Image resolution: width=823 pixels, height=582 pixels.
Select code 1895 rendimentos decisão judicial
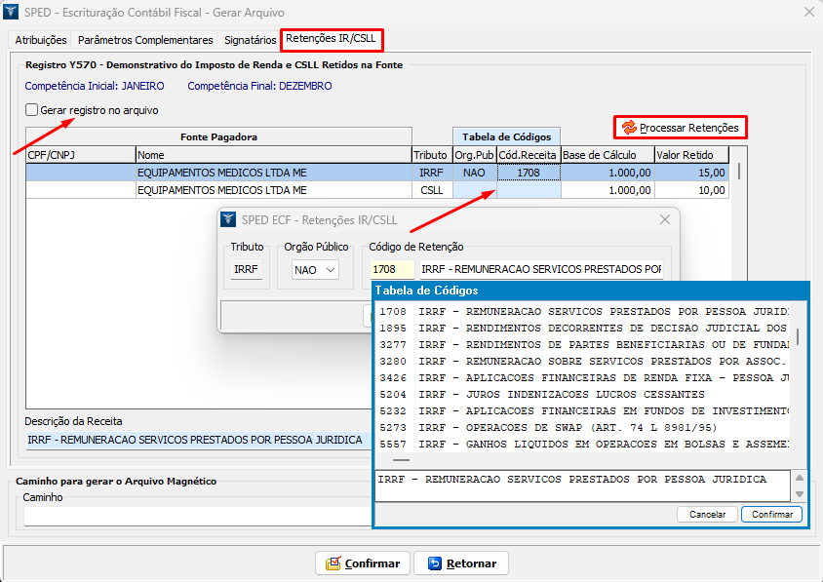pos(583,329)
